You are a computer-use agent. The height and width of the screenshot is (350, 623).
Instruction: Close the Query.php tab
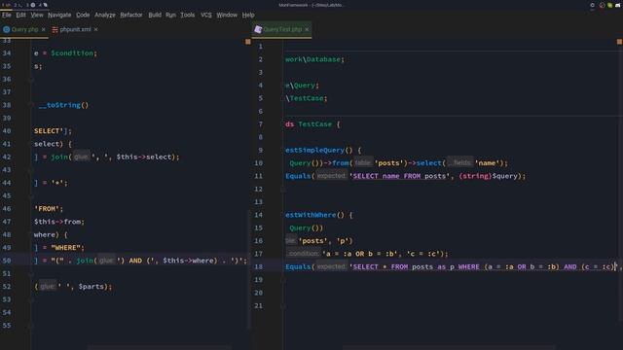tap(43, 29)
